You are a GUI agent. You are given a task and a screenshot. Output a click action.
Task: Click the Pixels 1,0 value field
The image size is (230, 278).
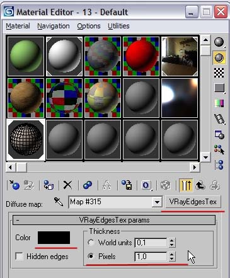coord(151,257)
